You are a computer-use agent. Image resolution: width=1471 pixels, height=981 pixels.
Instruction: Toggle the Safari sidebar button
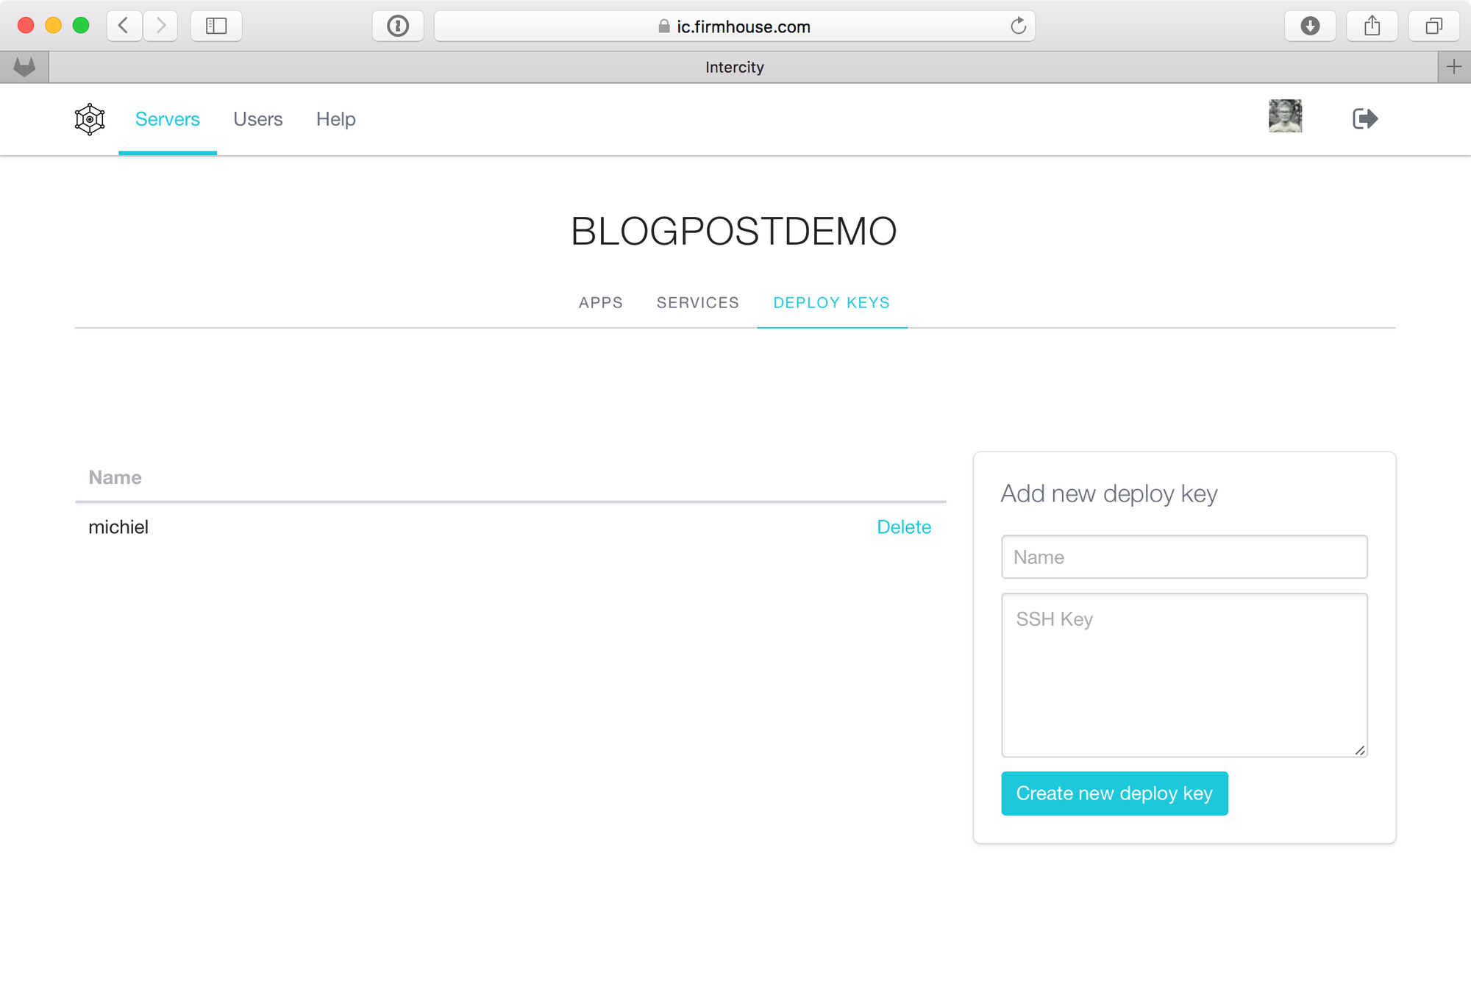[216, 26]
